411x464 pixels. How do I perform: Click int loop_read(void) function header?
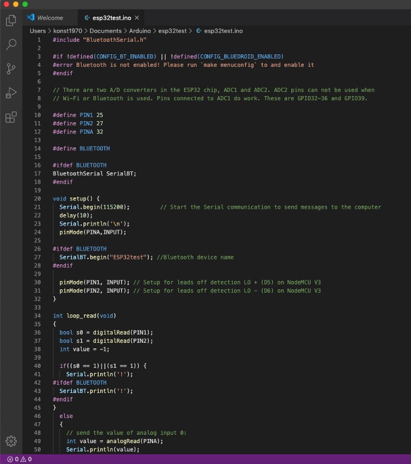(x=84, y=315)
